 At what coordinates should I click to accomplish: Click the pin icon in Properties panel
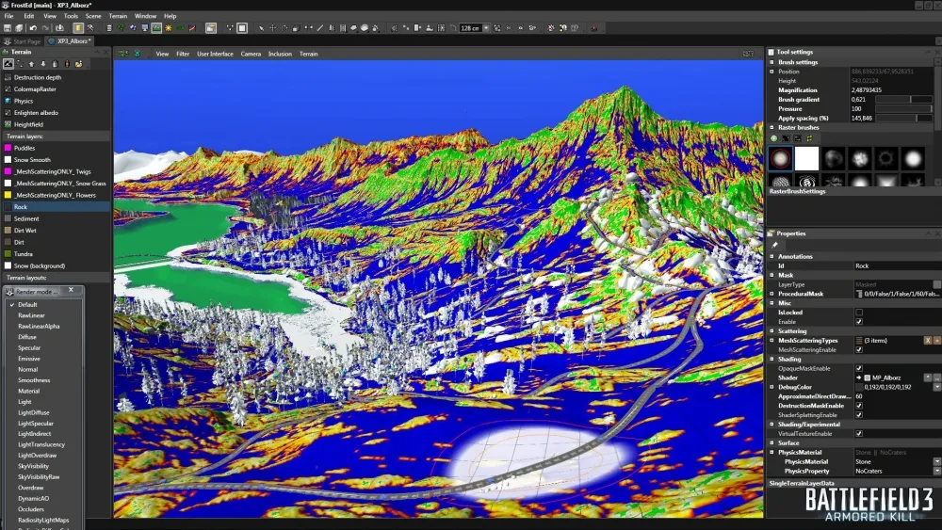tap(774, 245)
